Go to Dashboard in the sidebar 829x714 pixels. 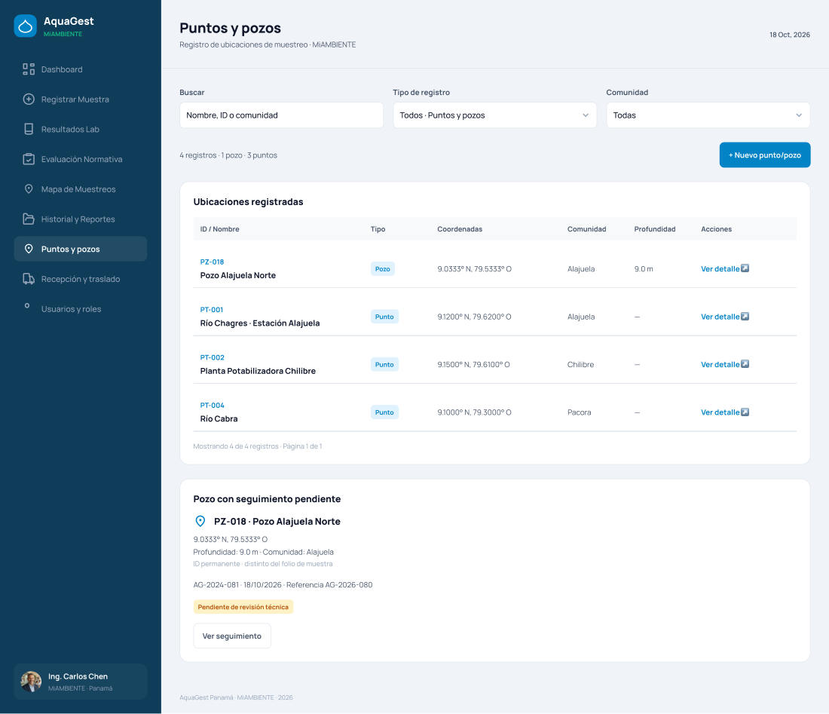(81, 69)
